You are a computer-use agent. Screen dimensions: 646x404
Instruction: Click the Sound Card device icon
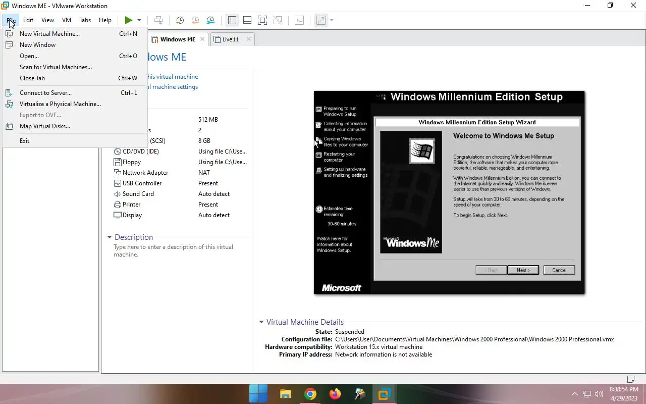[x=118, y=194]
